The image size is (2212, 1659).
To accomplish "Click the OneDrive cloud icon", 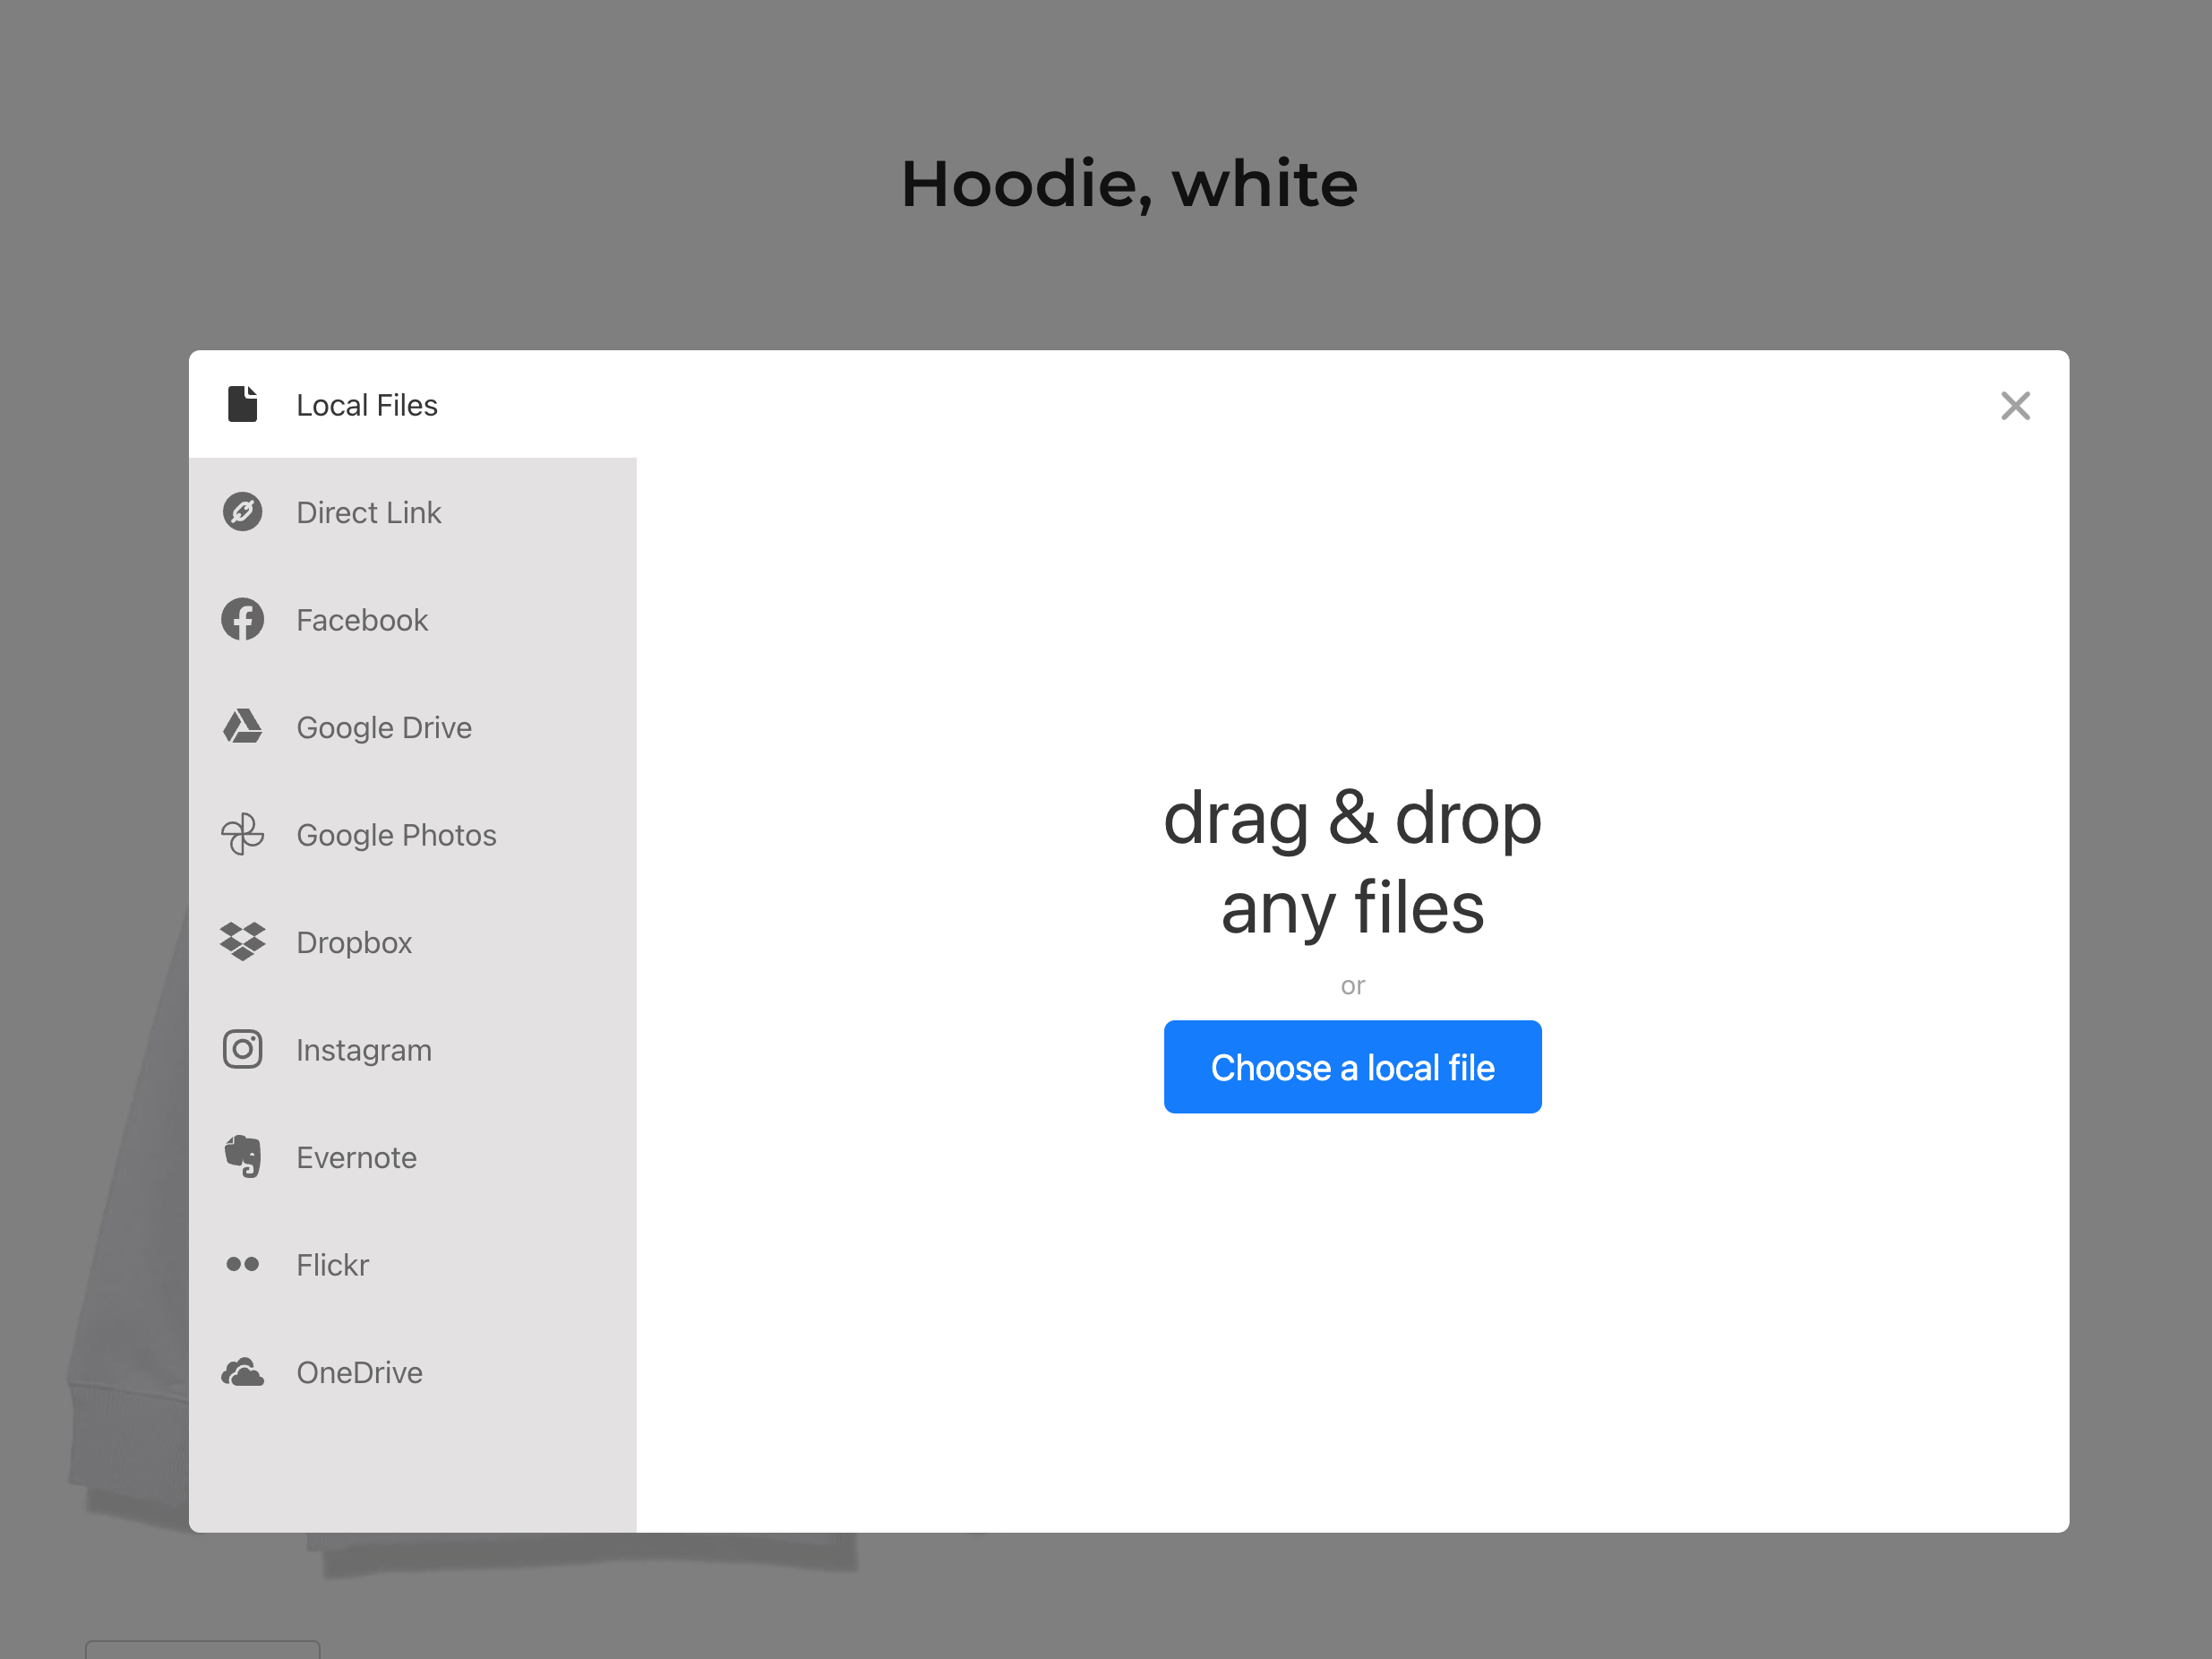I will pyautogui.click(x=242, y=1372).
